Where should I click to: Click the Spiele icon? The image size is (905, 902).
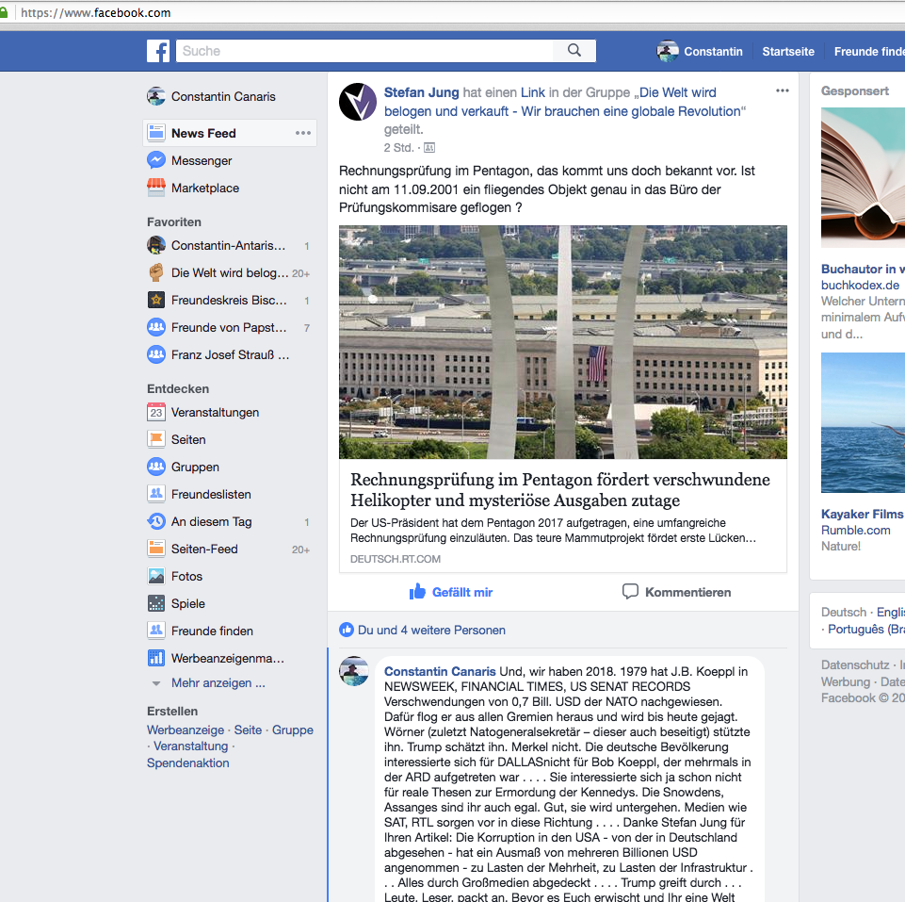[155, 603]
